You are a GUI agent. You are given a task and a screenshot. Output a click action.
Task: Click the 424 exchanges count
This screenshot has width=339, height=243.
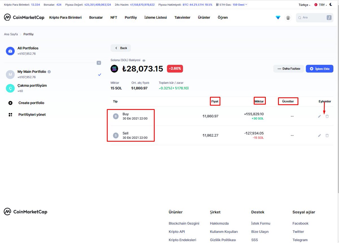[x=59, y=5]
